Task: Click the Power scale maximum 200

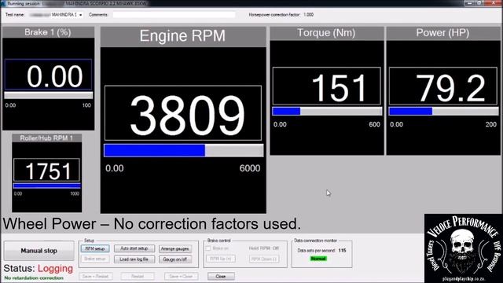Action: coord(490,124)
